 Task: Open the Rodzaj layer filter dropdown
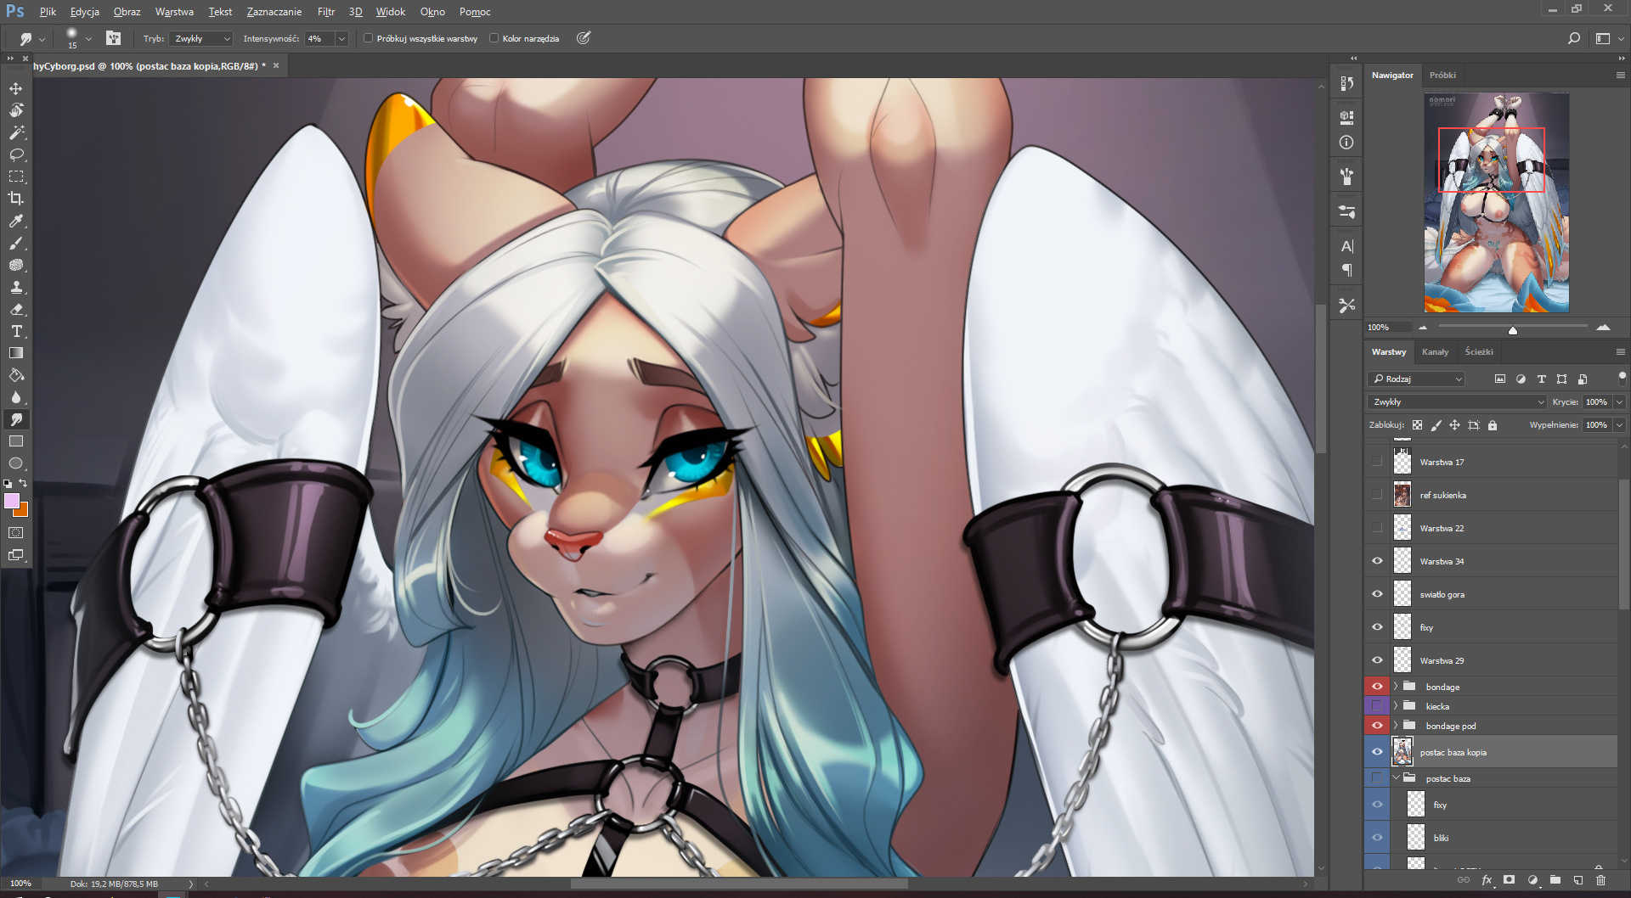point(1417,379)
